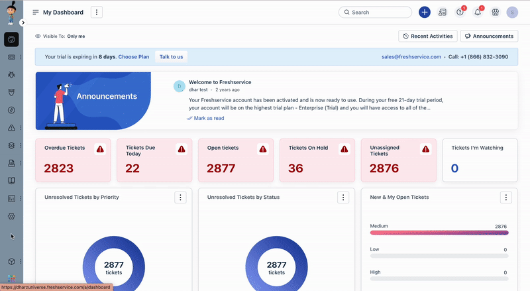The height and width of the screenshot is (291, 530).
Task: Open the agent conversations icon in the top bar
Action: point(442,12)
